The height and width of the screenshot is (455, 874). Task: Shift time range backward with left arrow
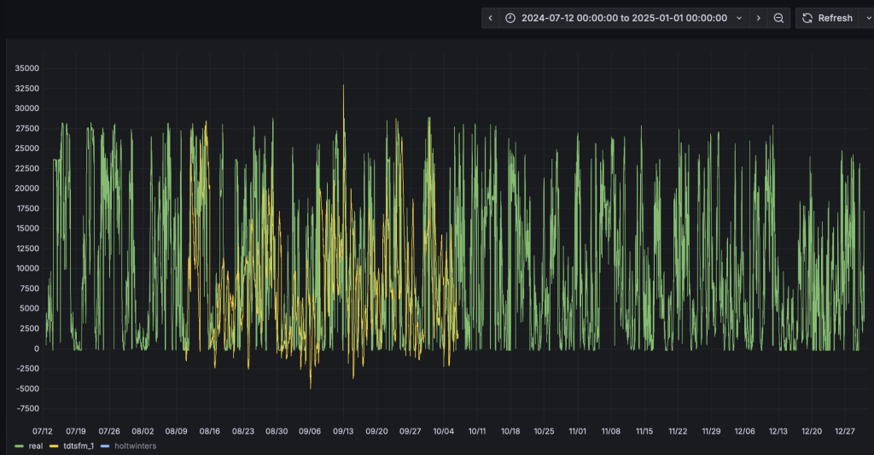tap(490, 18)
